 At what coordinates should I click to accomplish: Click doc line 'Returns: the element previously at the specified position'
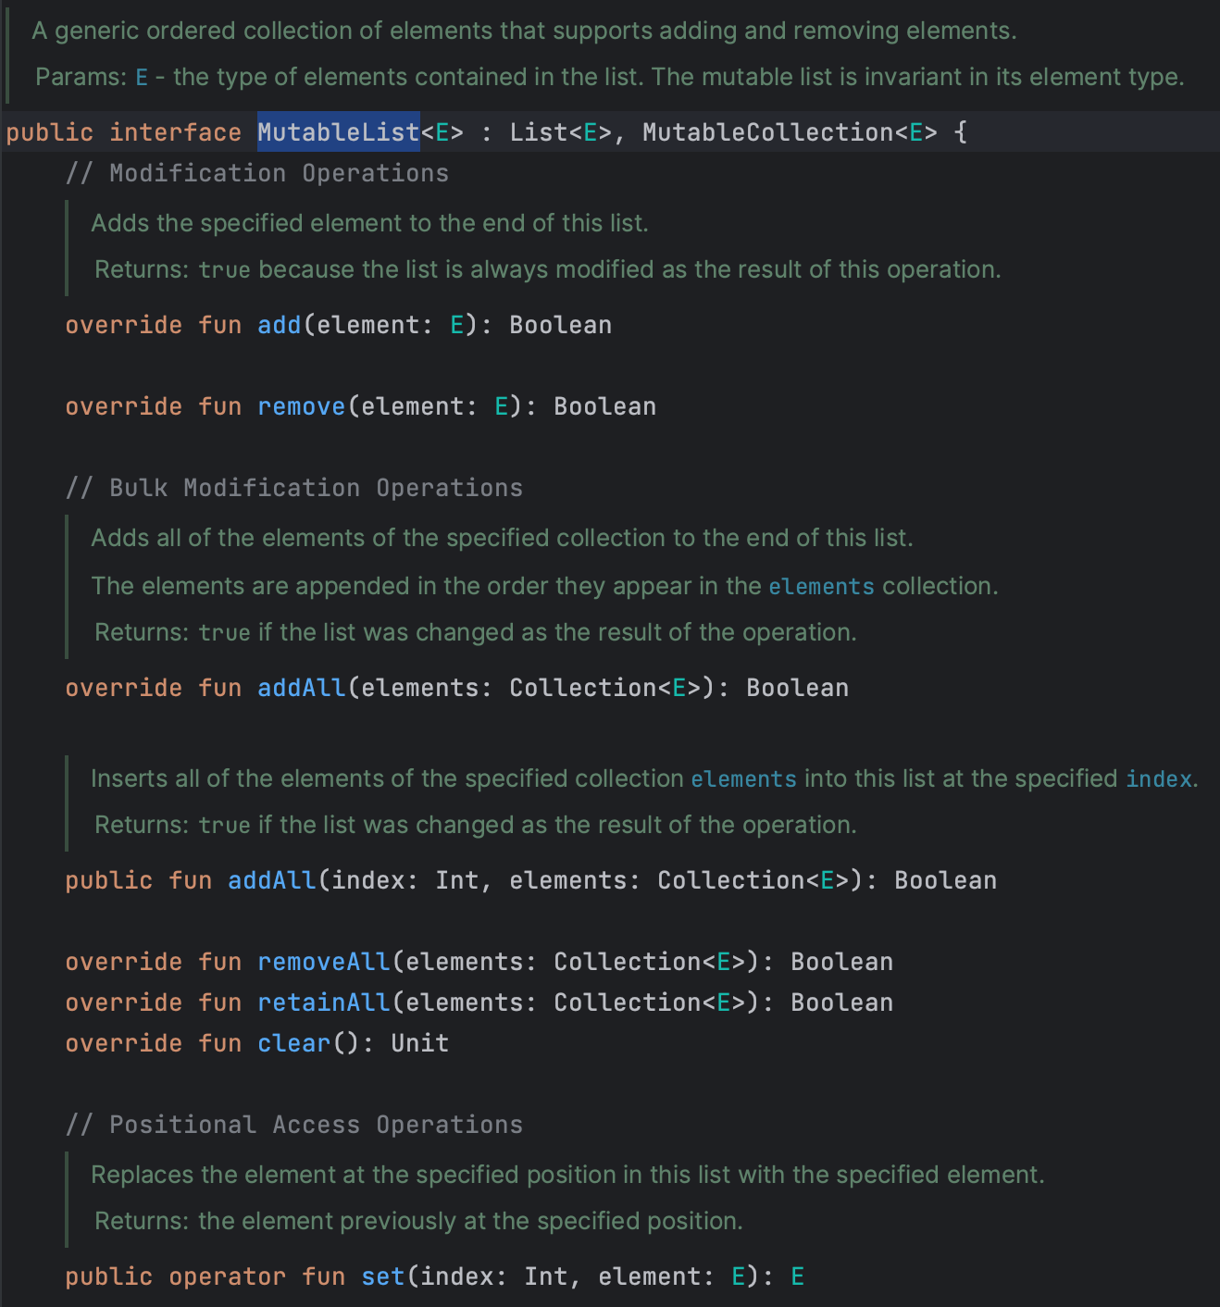pyautogui.click(x=418, y=1221)
